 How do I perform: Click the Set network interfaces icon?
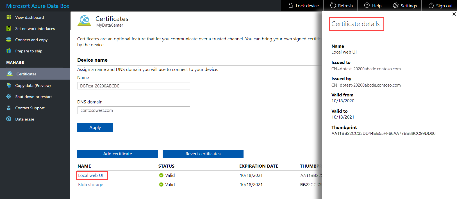tap(9, 29)
